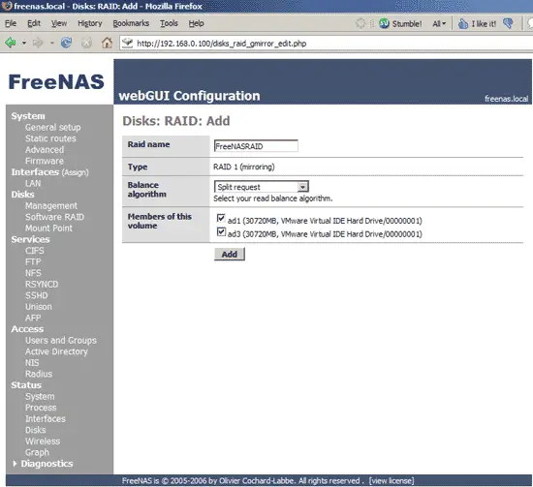The height and width of the screenshot is (487, 533).
Task: Open the FTP service settings
Action: point(33,261)
